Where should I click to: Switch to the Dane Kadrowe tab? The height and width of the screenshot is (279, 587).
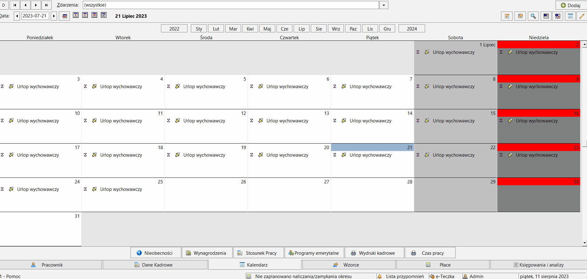[x=155, y=265]
